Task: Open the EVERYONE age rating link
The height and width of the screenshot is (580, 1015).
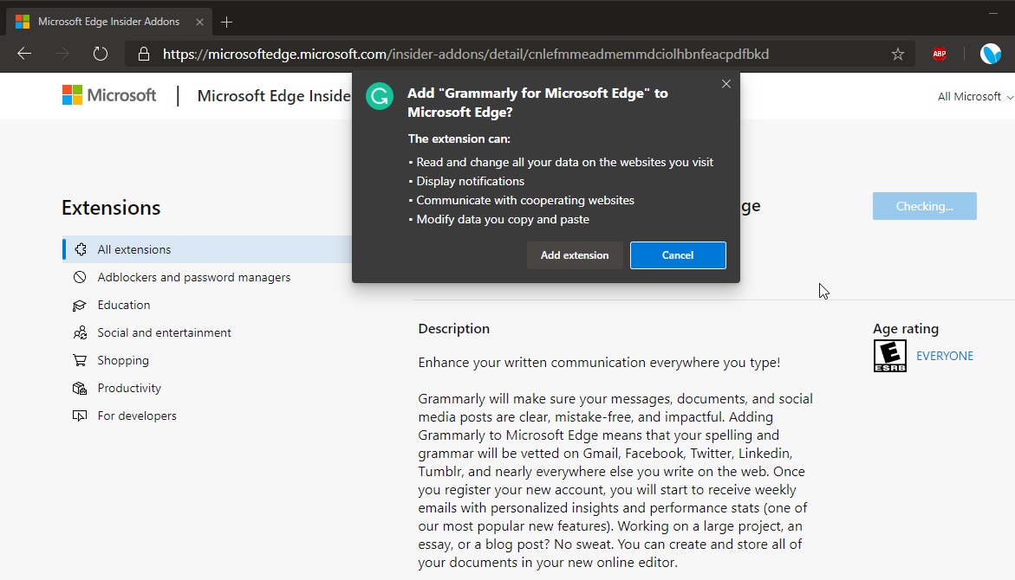Action: point(945,357)
